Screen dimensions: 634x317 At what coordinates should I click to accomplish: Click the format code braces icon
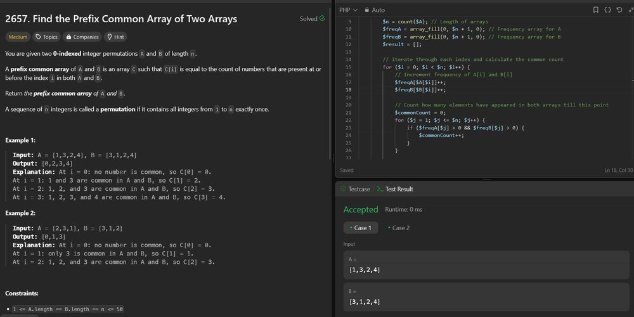(x=607, y=10)
